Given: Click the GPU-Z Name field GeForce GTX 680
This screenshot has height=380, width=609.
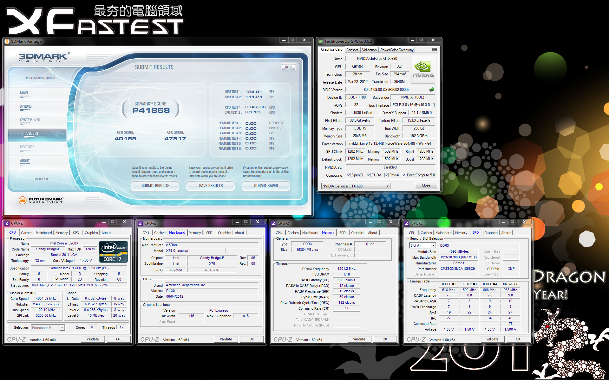Looking at the screenshot, I should tap(377, 59).
